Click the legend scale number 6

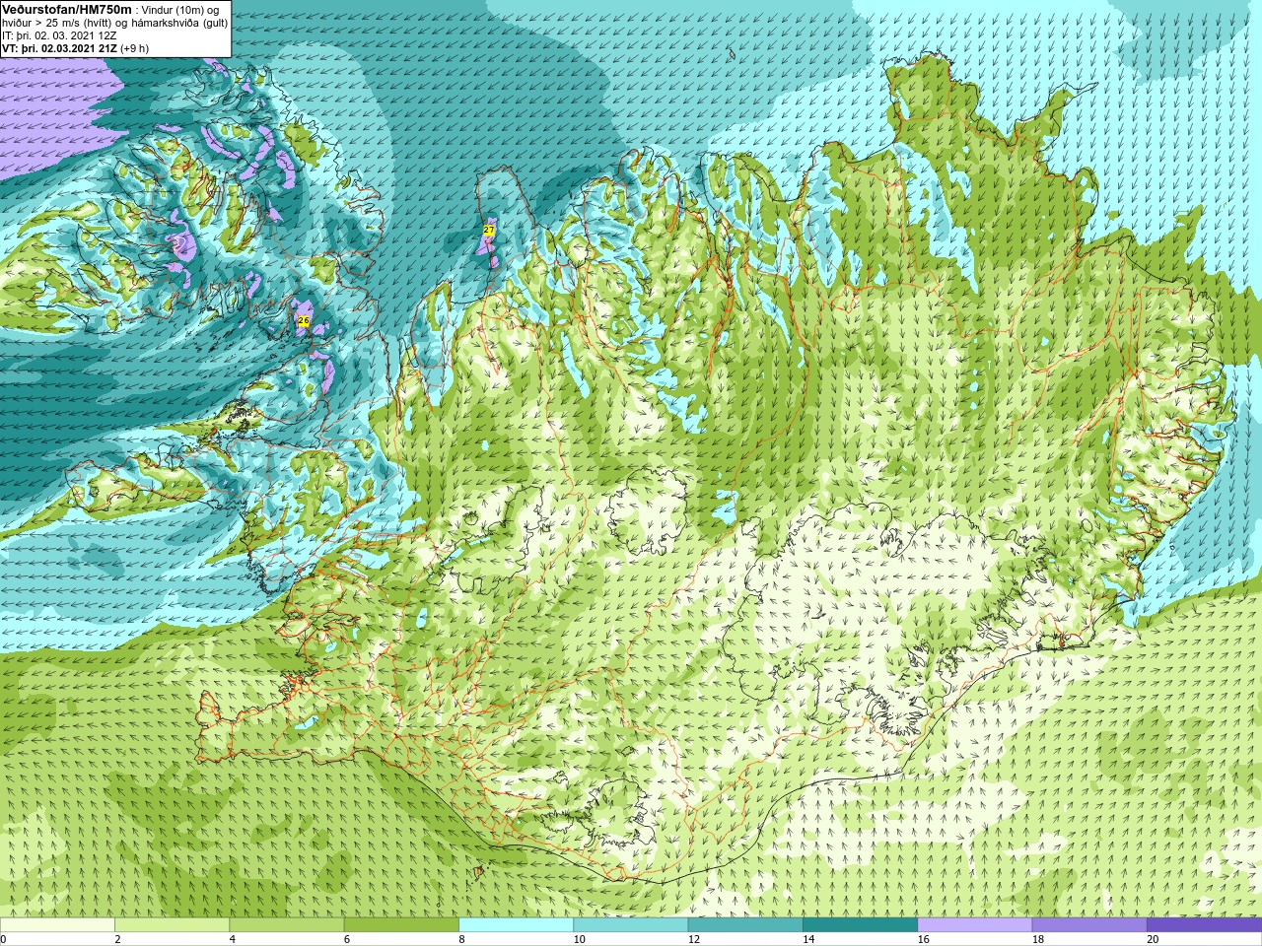point(346,939)
